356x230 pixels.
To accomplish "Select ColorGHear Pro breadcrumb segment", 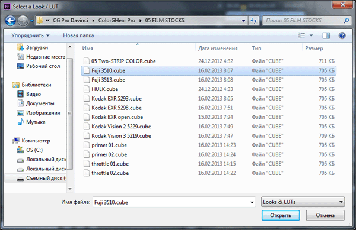I will click(116, 21).
